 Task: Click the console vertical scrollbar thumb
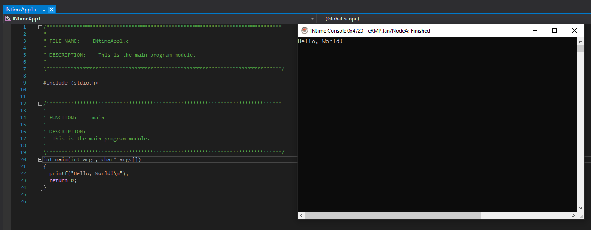tap(581, 48)
